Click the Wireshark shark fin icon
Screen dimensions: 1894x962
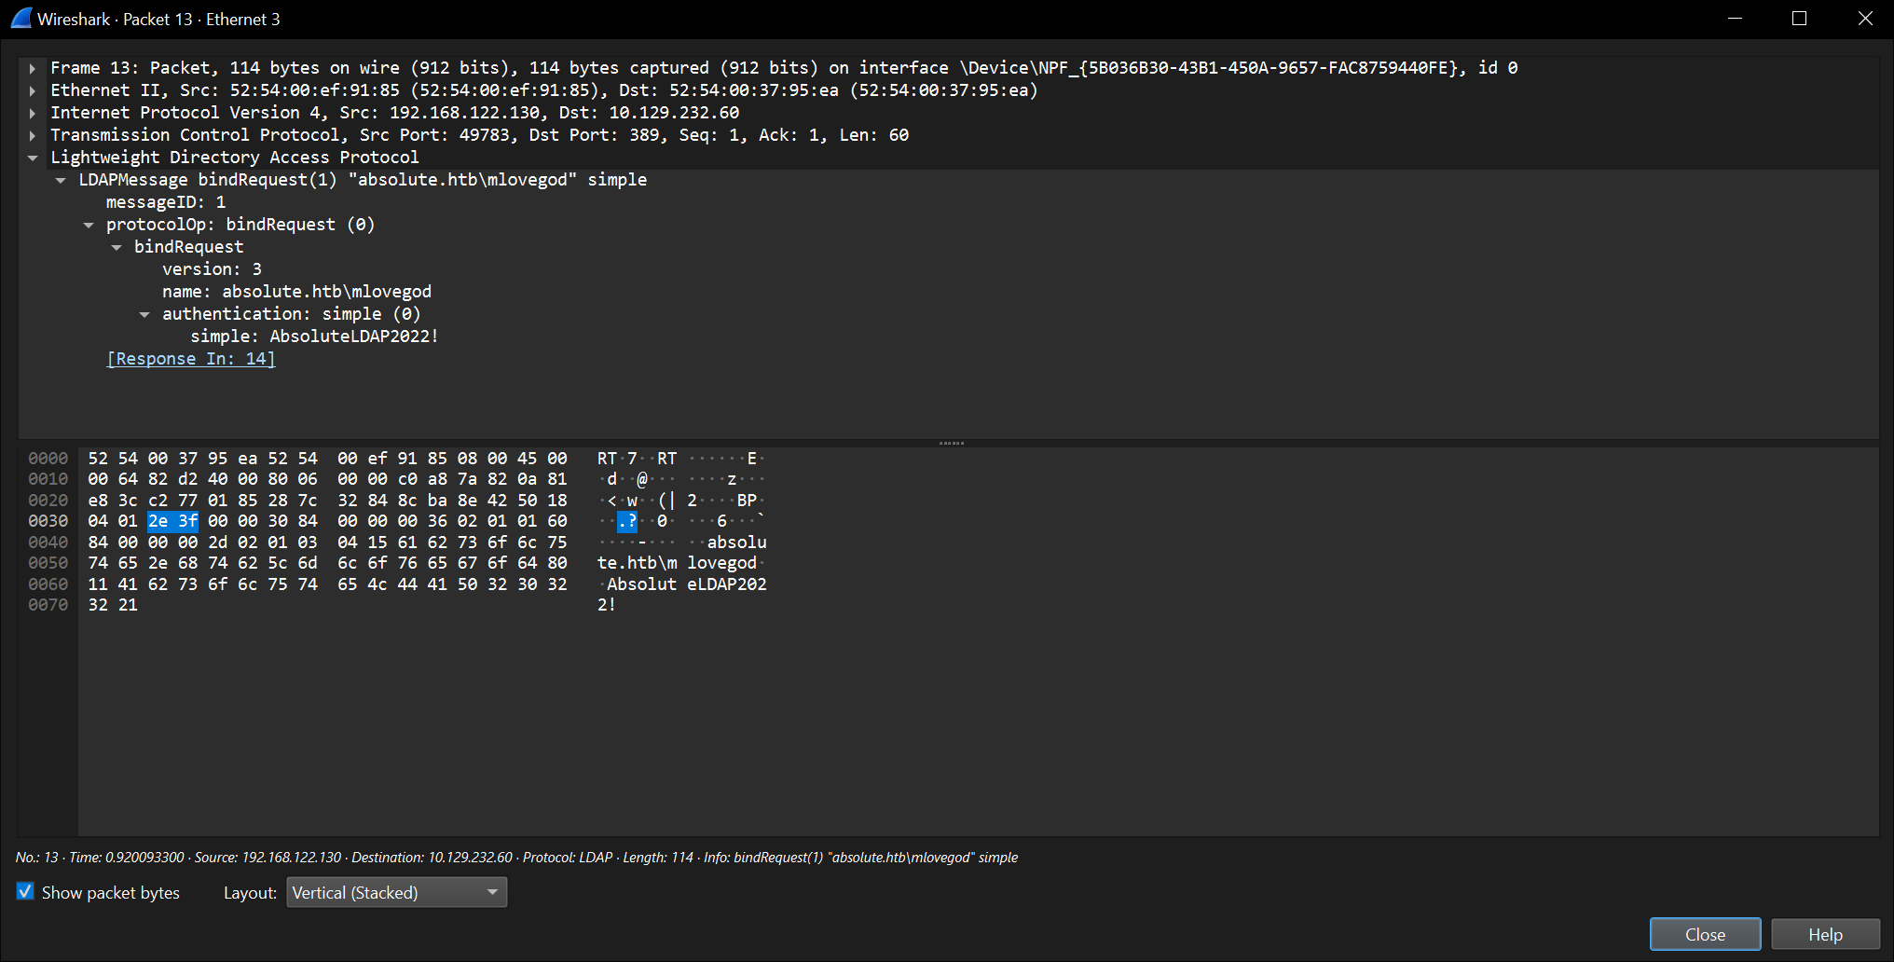point(21,19)
